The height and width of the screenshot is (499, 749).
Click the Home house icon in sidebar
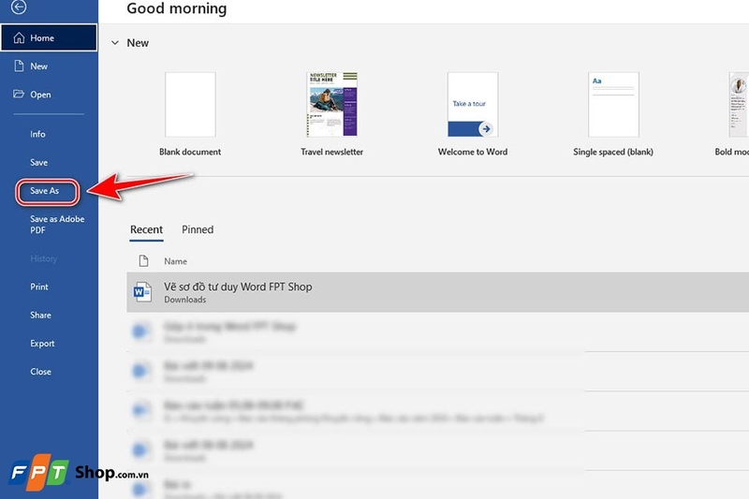[x=19, y=38]
